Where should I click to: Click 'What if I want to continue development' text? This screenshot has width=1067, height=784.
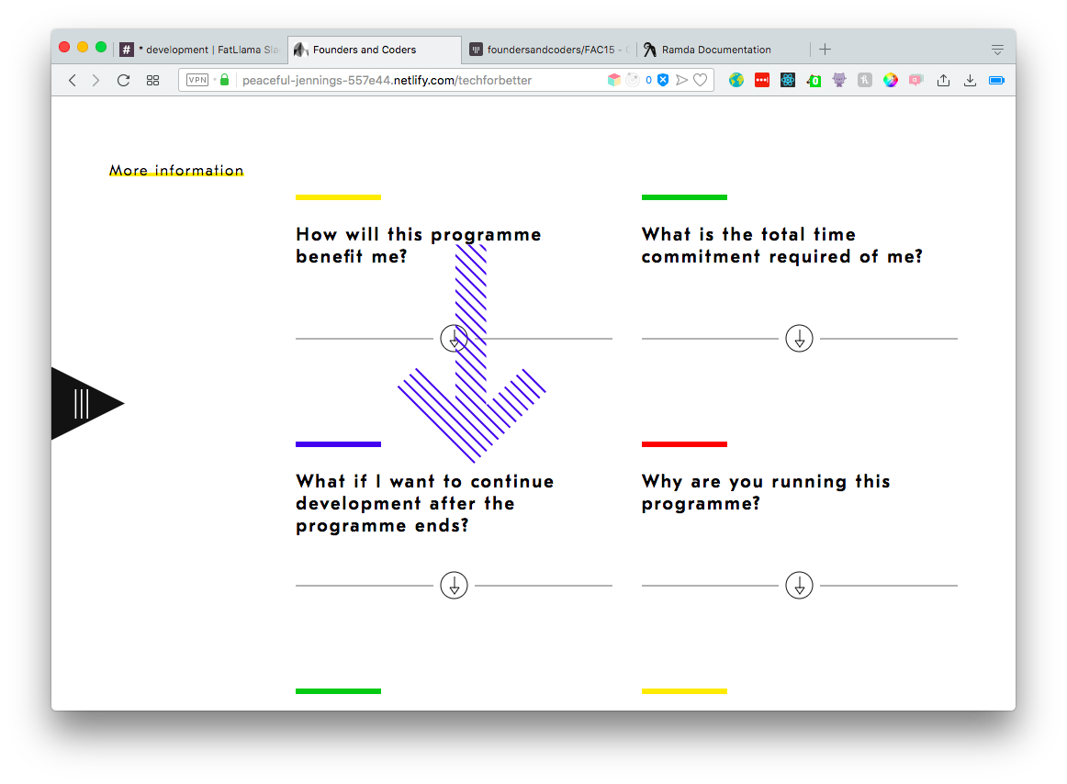click(x=424, y=504)
